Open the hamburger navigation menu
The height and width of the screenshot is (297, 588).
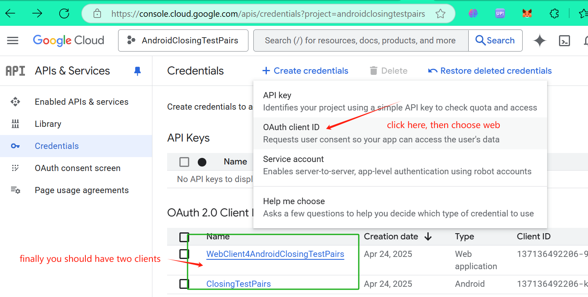pyautogui.click(x=13, y=40)
